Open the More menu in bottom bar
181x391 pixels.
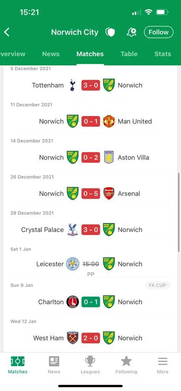click(x=163, y=365)
